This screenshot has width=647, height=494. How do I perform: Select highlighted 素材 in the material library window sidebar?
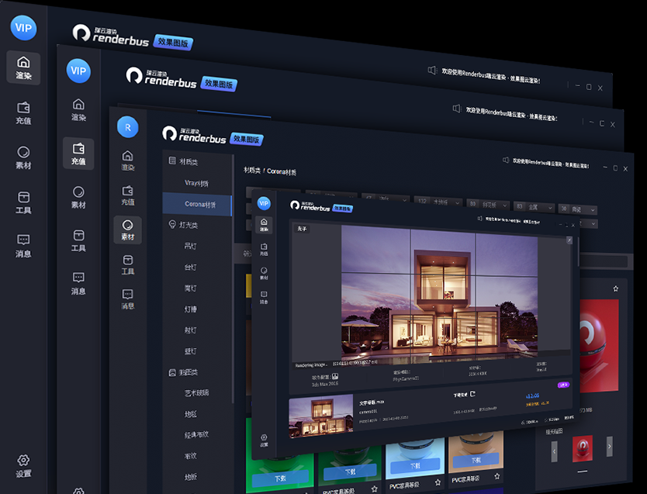128,230
